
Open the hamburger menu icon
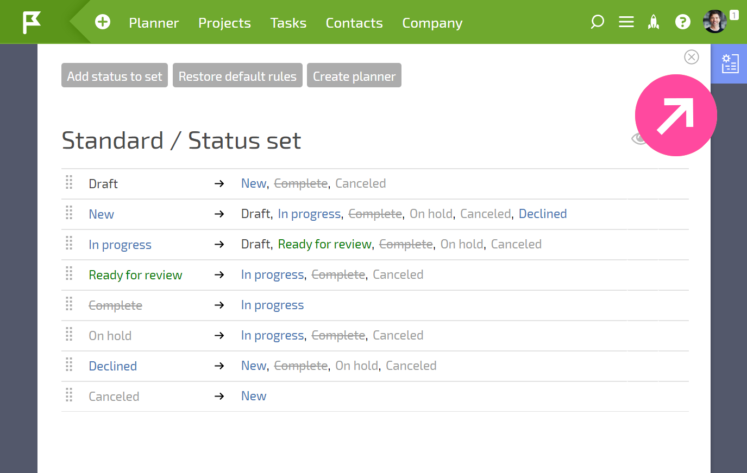[626, 22]
